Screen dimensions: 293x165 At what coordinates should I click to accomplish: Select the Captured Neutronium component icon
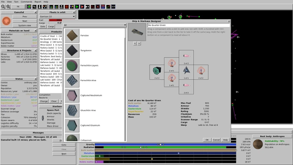[x=72, y=95]
